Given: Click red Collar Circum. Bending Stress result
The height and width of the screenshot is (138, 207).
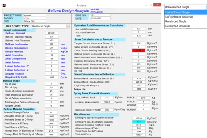Looking at the screenshot, I should [x=139, y=50].
